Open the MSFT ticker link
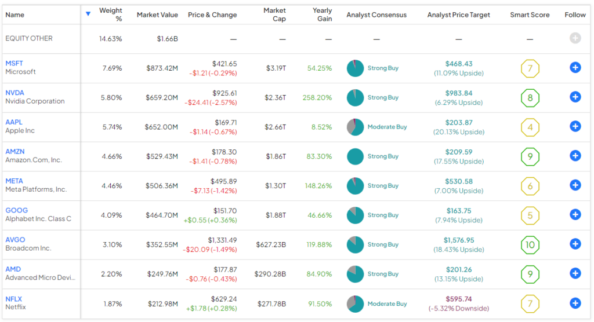This screenshot has width=594, height=322. [14, 63]
